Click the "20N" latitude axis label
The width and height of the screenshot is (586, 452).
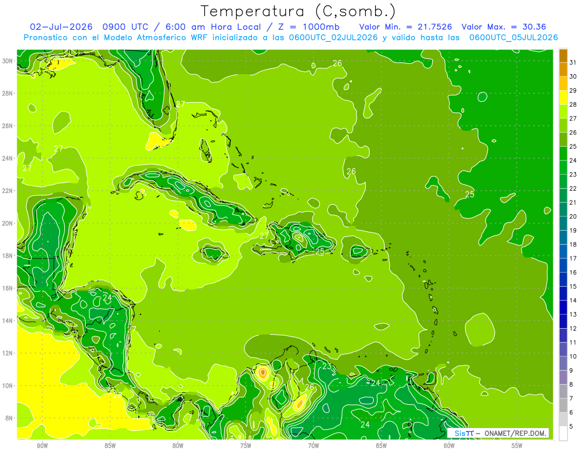point(8,223)
